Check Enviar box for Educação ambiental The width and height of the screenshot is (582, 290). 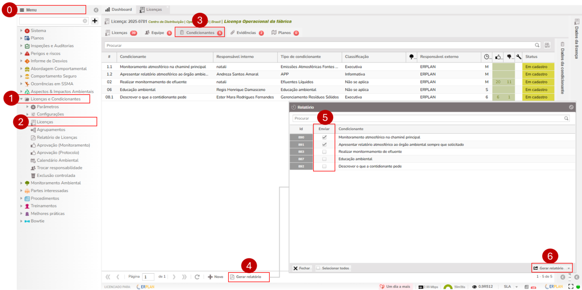pyautogui.click(x=324, y=159)
